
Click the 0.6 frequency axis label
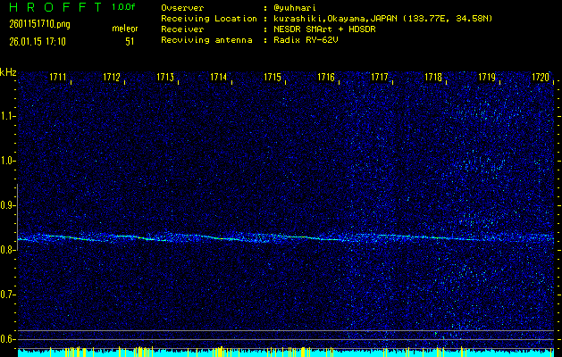tap(8, 339)
